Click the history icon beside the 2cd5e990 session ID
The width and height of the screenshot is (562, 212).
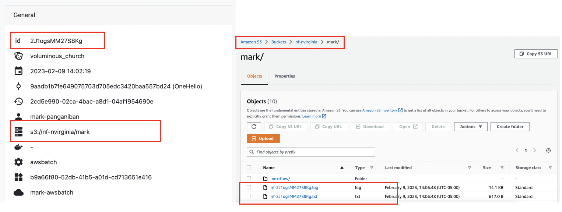tap(18, 101)
